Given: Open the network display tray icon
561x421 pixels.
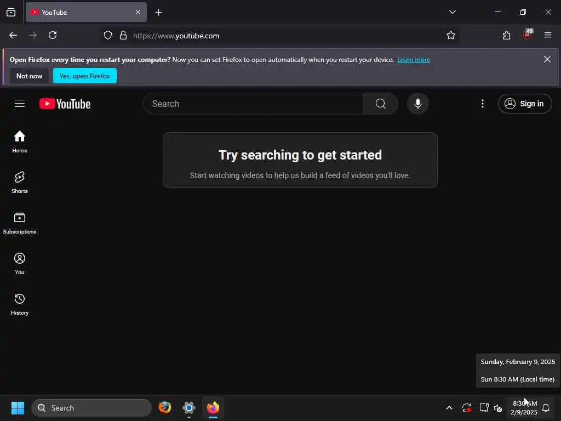Looking at the screenshot, I should coord(484,408).
